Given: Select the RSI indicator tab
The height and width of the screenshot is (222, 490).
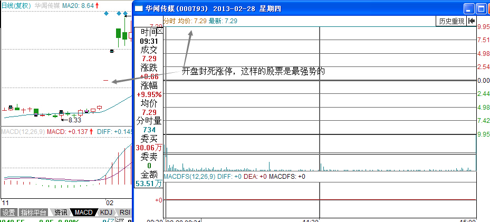Looking at the screenshot, I should pyautogui.click(x=124, y=213).
